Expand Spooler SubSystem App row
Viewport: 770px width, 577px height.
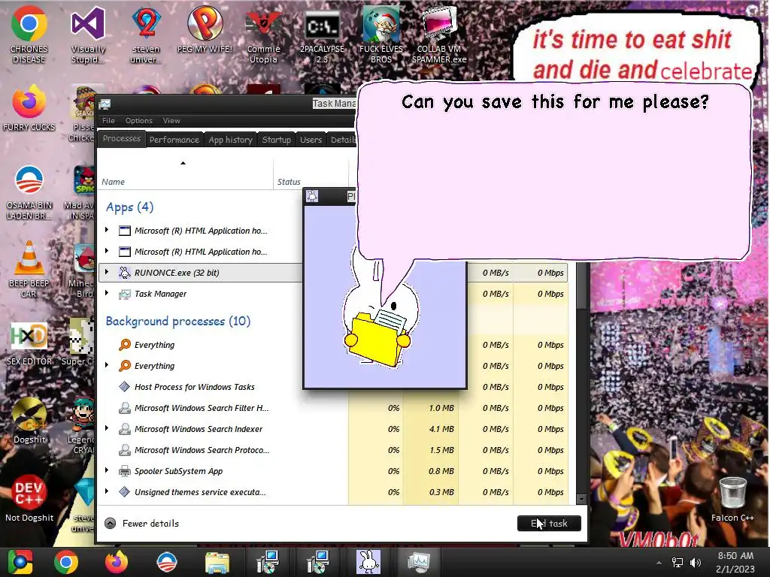tap(107, 470)
